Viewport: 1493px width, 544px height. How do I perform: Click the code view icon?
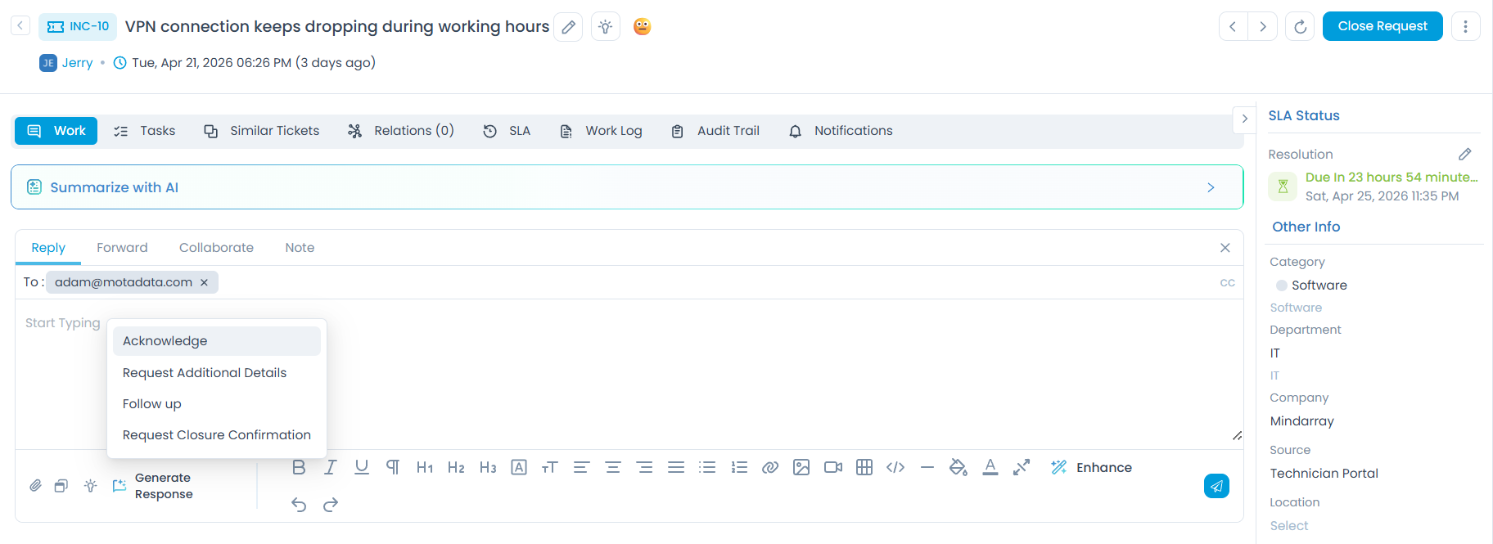click(895, 467)
